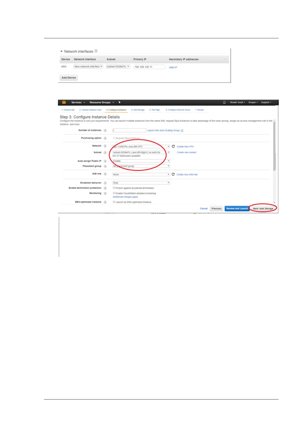
Task: Open the subnet-5508ef1c dropdown for eth0
Action: tap(118, 67)
